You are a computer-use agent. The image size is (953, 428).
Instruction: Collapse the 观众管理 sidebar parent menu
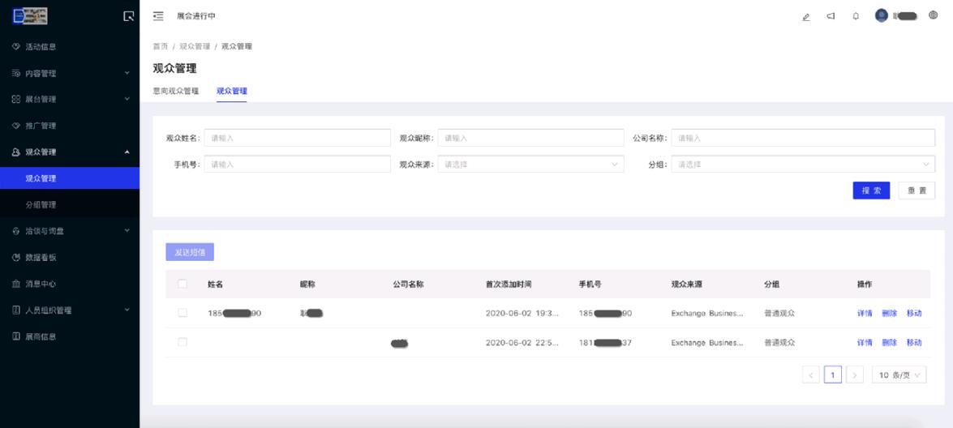tap(70, 152)
